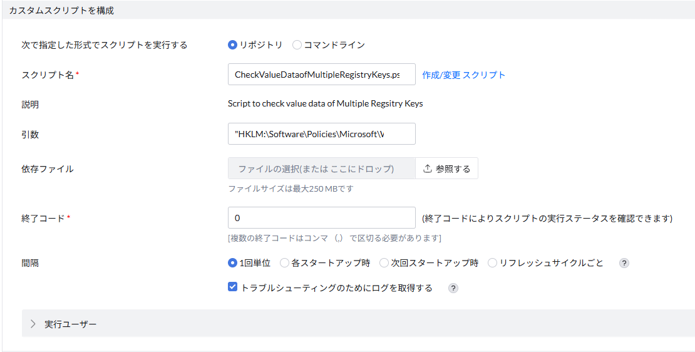The height and width of the screenshot is (352, 695).
Task: Select the リフレッシュサイクルごと radio button
Action: pos(492,263)
